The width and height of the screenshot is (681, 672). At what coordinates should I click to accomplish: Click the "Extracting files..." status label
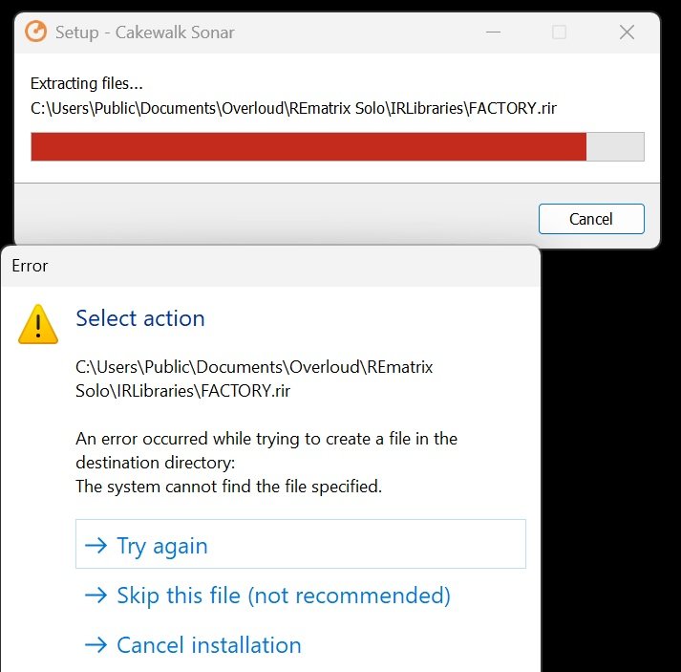(87, 83)
